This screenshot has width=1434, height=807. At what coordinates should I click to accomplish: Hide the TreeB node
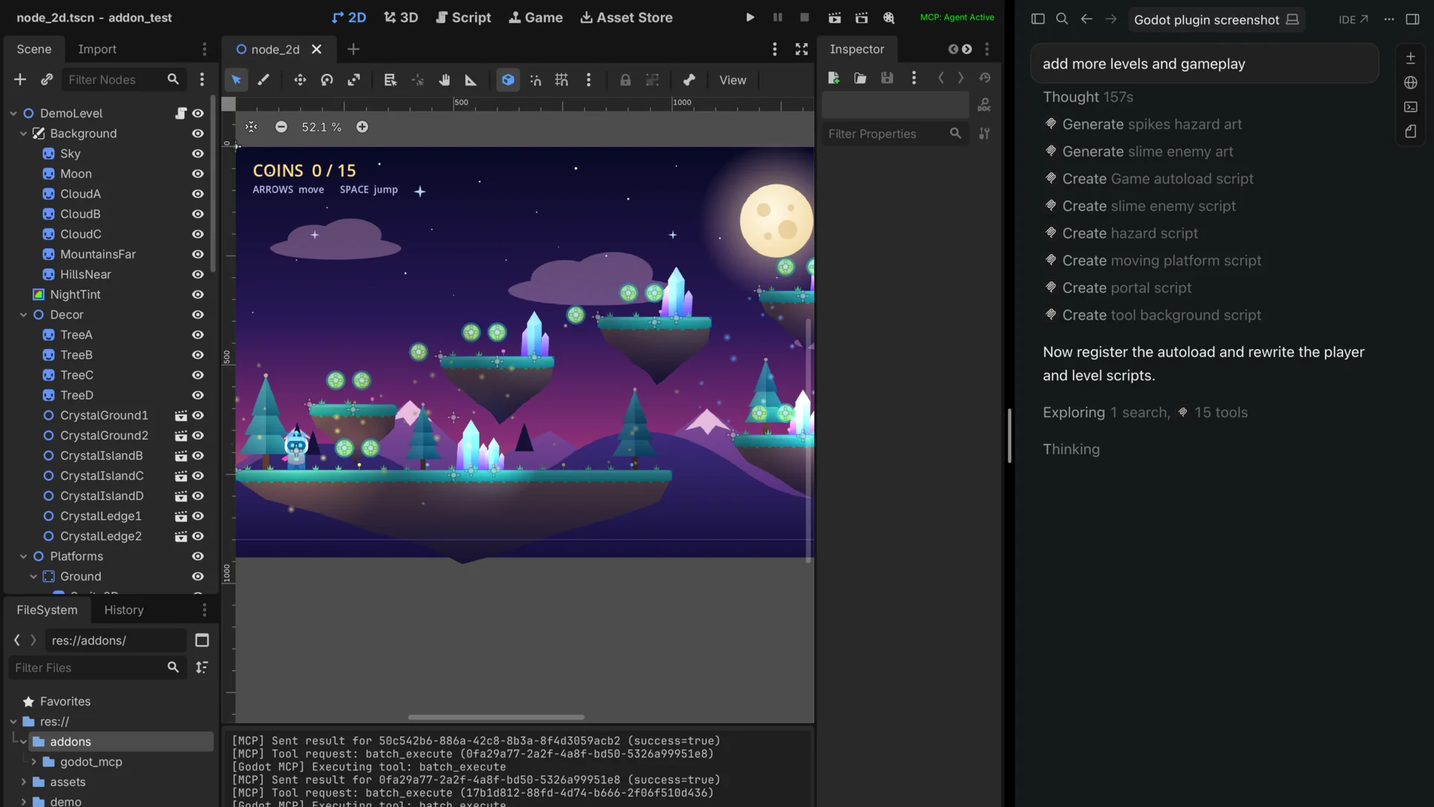pos(198,355)
